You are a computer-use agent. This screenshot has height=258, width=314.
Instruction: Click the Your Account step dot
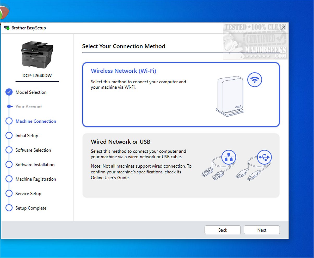[x=9, y=106]
